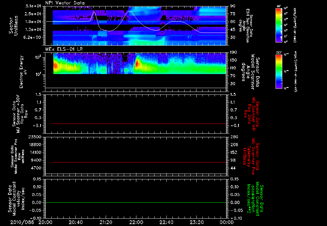Click the 21:20 time axis label
327x226 pixels.
pyautogui.click(x=106, y=222)
